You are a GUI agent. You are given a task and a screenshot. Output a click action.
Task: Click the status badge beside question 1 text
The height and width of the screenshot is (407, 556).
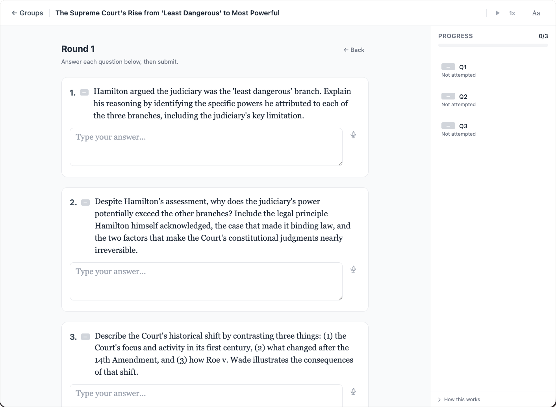[x=84, y=92]
